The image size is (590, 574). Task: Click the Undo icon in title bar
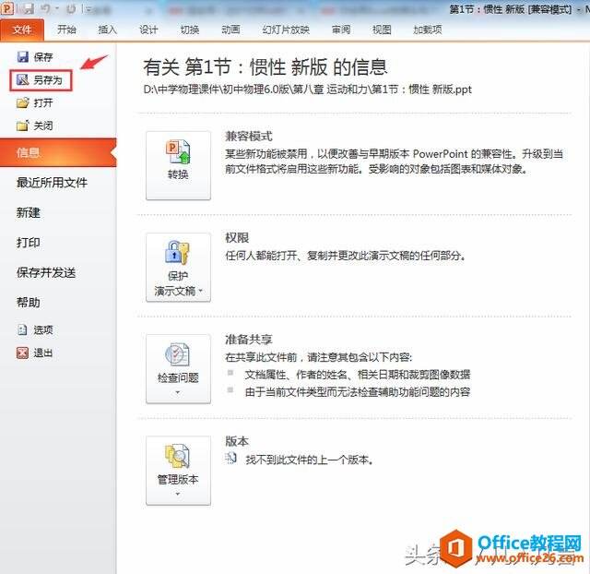pyautogui.click(x=45, y=8)
